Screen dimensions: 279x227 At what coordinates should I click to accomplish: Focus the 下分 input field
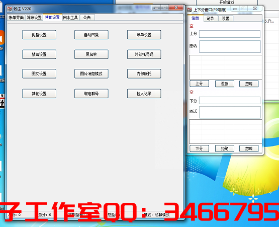[230, 100]
